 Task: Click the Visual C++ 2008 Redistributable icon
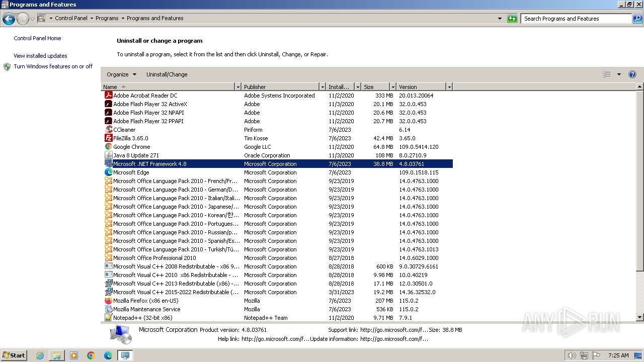[x=108, y=266]
